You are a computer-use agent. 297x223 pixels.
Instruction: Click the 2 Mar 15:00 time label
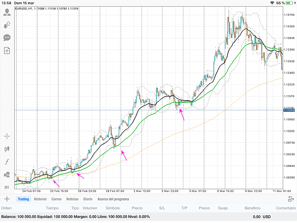(x=142, y=191)
